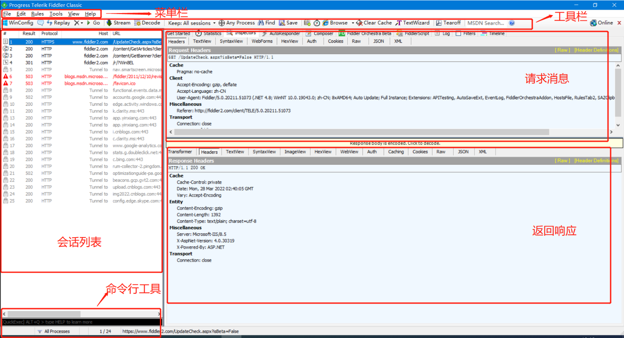Expand the Remove X dropdown arrow
The height and width of the screenshot is (338, 624).
tap(82, 23)
